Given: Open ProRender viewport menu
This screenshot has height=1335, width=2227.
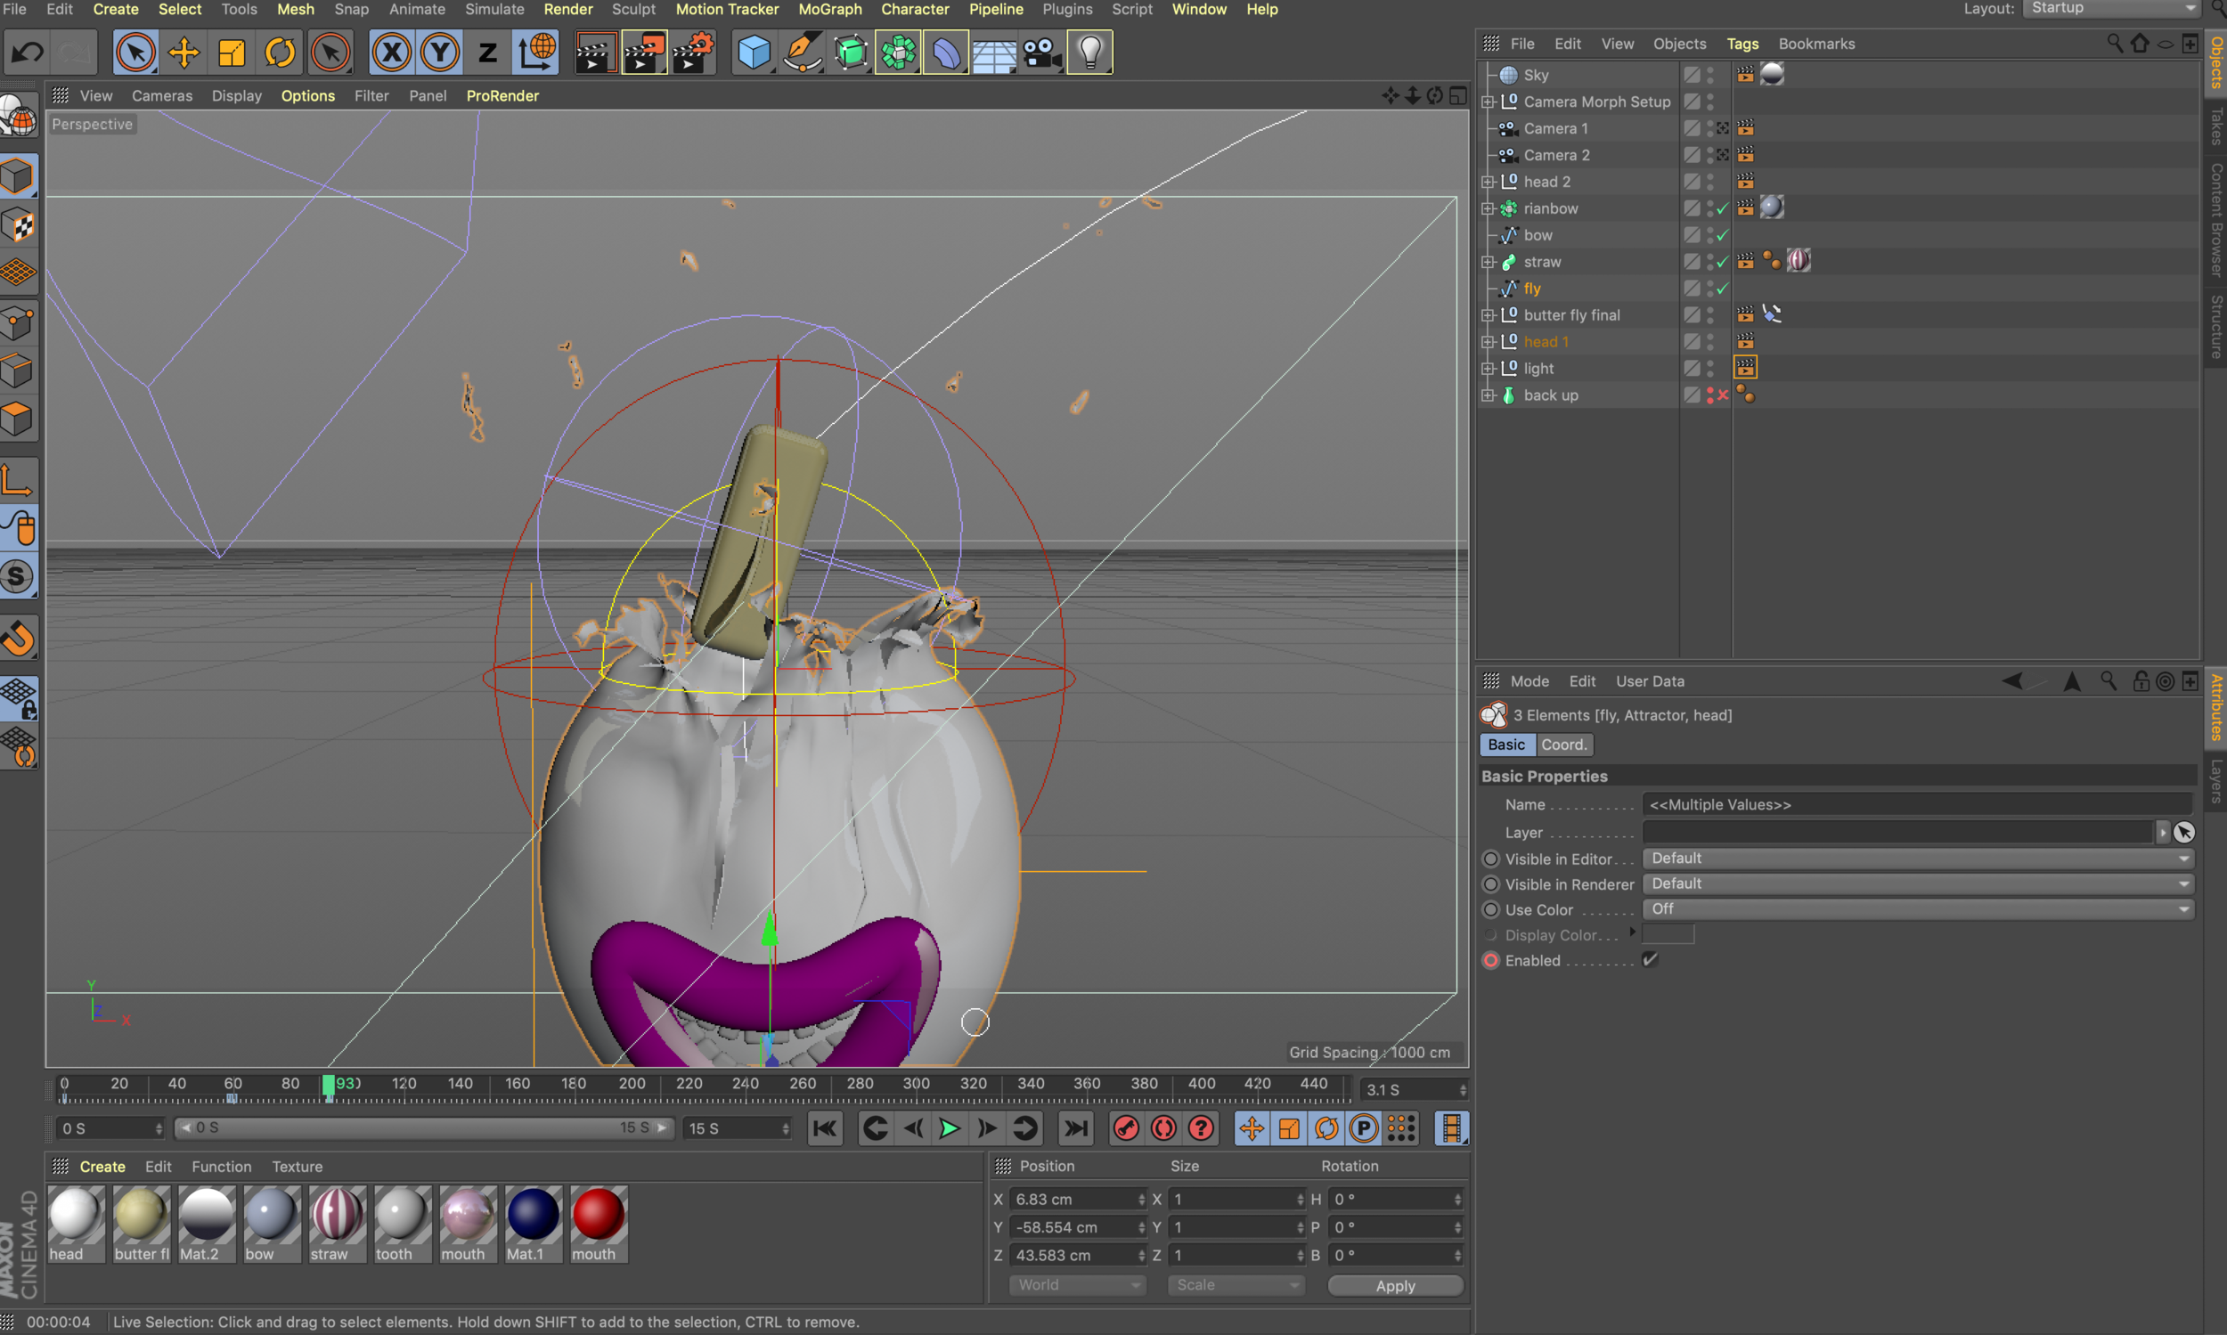Looking at the screenshot, I should tap(502, 95).
